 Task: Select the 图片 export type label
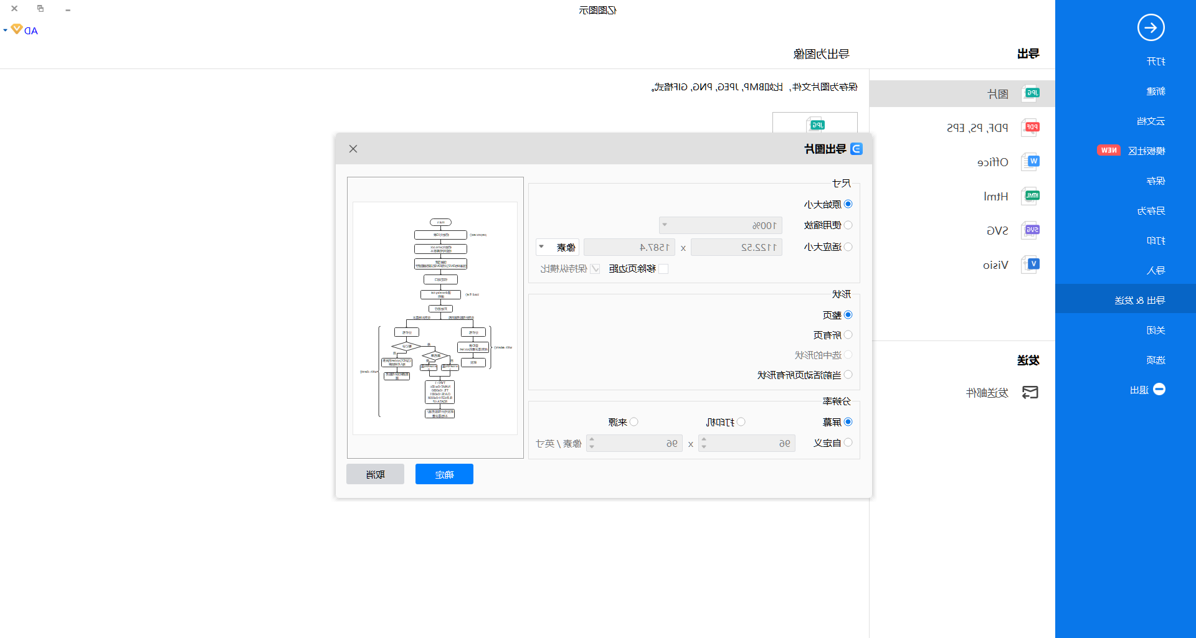pyautogui.click(x=998, y=94)
